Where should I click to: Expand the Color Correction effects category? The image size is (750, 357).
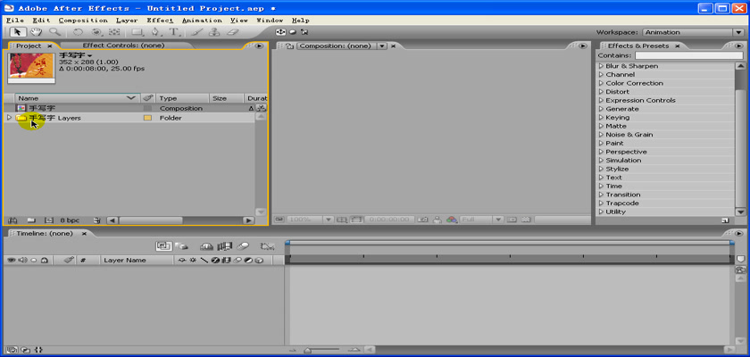click(601, 83)
